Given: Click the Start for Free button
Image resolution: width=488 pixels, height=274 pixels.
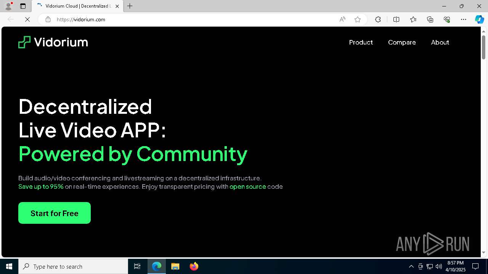Looking at the screenshot, I should (55, 213).
